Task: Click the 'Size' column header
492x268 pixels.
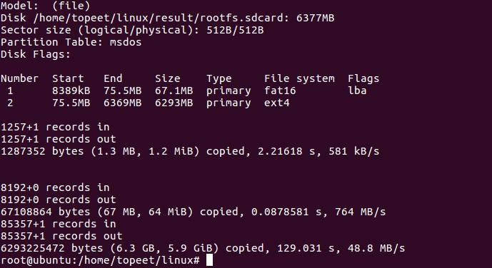Action: point(168,78)
